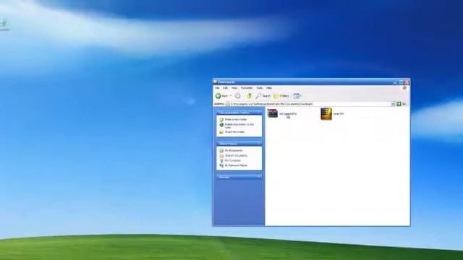Screen dimensions: 463x260
Task: Toggle the Folders pane button
Action: pos(281,96)
